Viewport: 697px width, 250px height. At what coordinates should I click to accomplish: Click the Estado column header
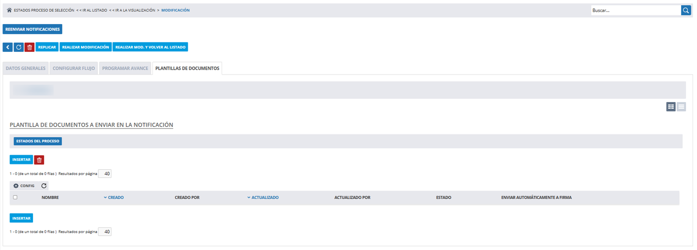point(443,197)
